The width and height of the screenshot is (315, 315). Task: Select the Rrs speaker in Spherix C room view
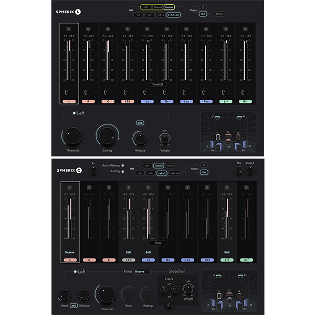tap(239, 306)
